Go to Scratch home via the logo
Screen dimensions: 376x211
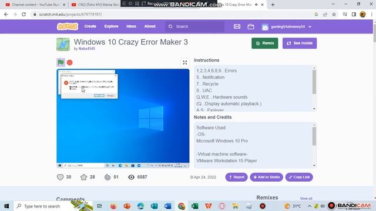point(68,26)
